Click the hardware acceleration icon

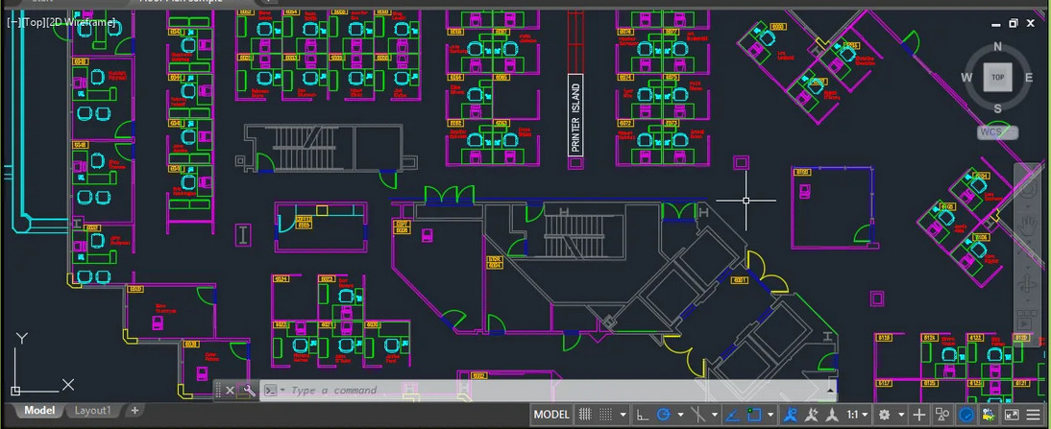966,415
